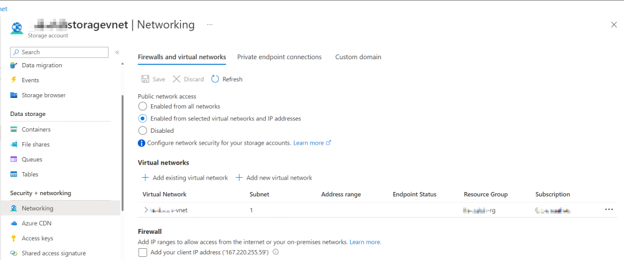Select Enabled from all networks option
Image resolution: width=624 pixels, height=260 pixels.
143,107
